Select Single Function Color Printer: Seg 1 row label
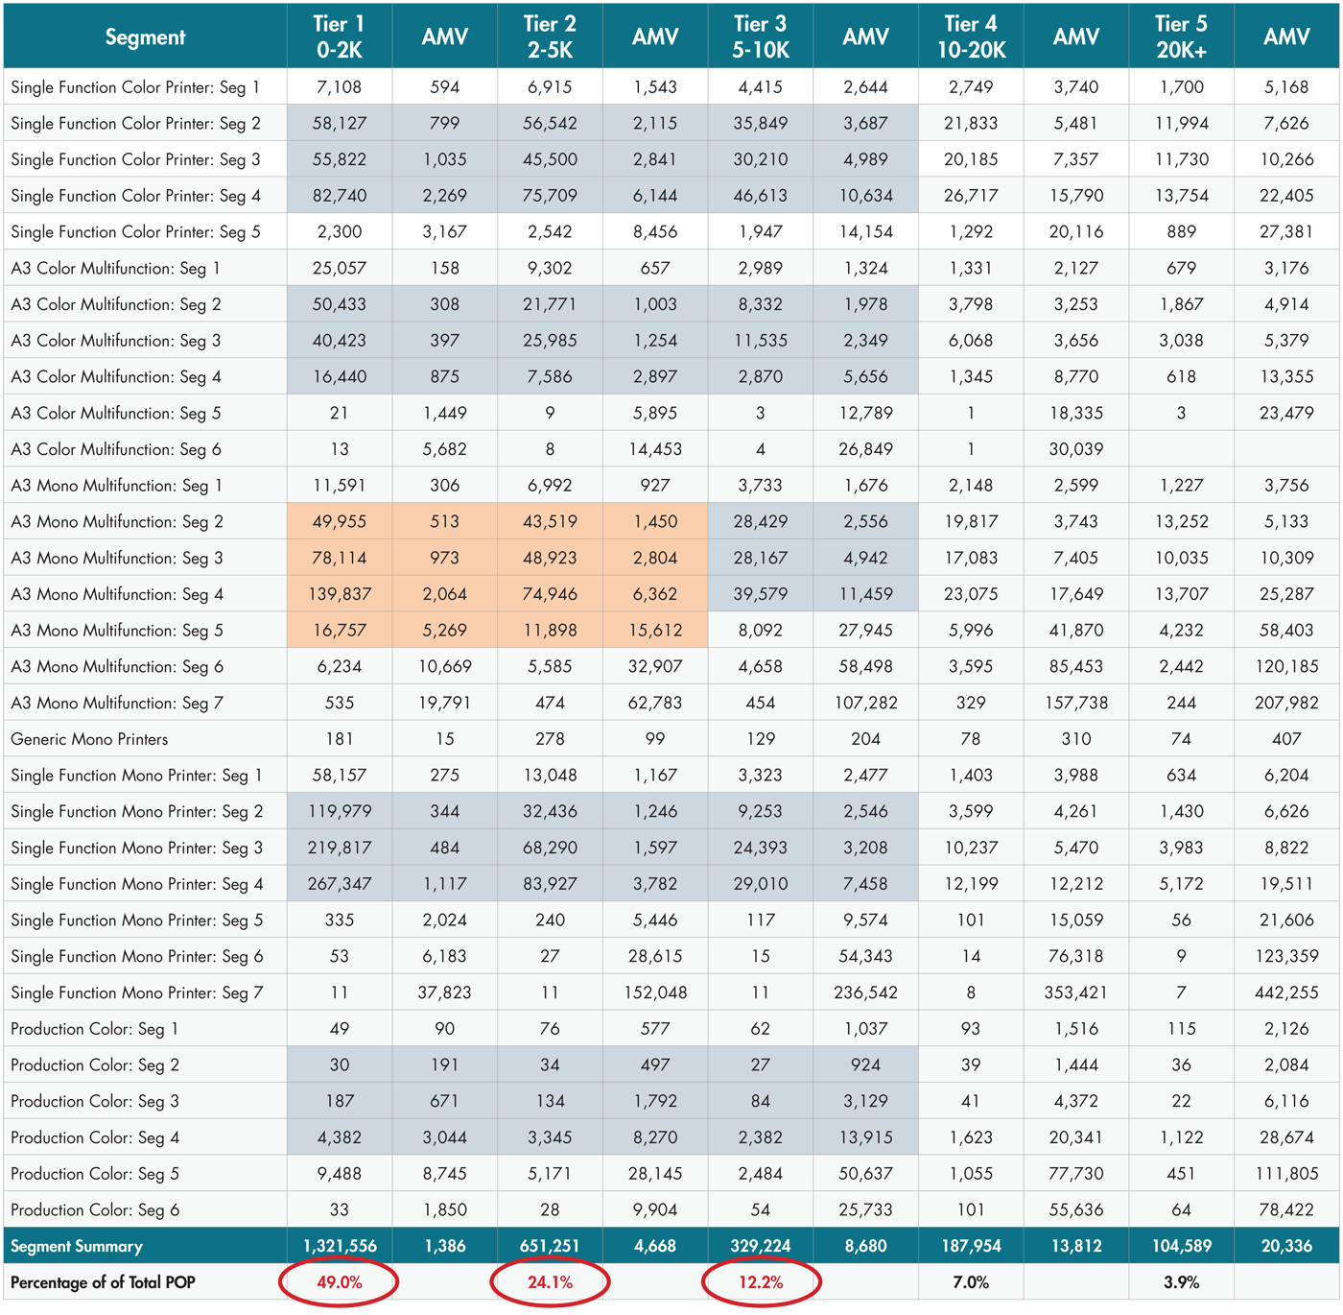Image resolution: width=1343 pixels, height=1315 pixels. pos(135,87)
